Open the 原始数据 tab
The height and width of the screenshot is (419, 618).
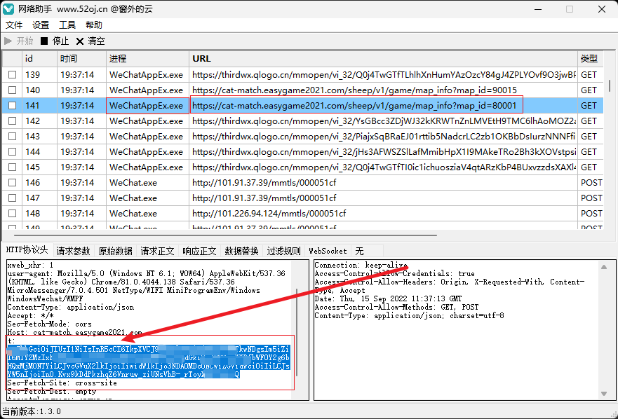pyautogui.click(x=116, y=251)
